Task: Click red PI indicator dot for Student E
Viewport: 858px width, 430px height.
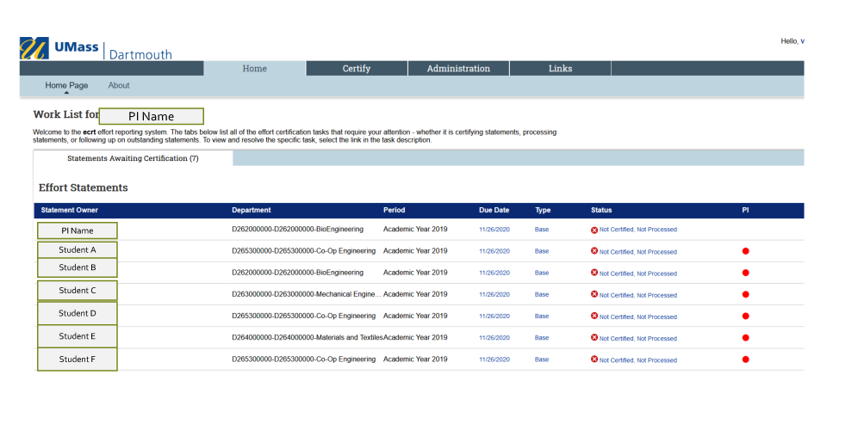Action: [x=745, y=338]
